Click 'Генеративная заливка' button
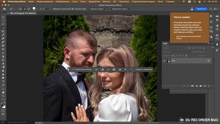 pos(81,70)
